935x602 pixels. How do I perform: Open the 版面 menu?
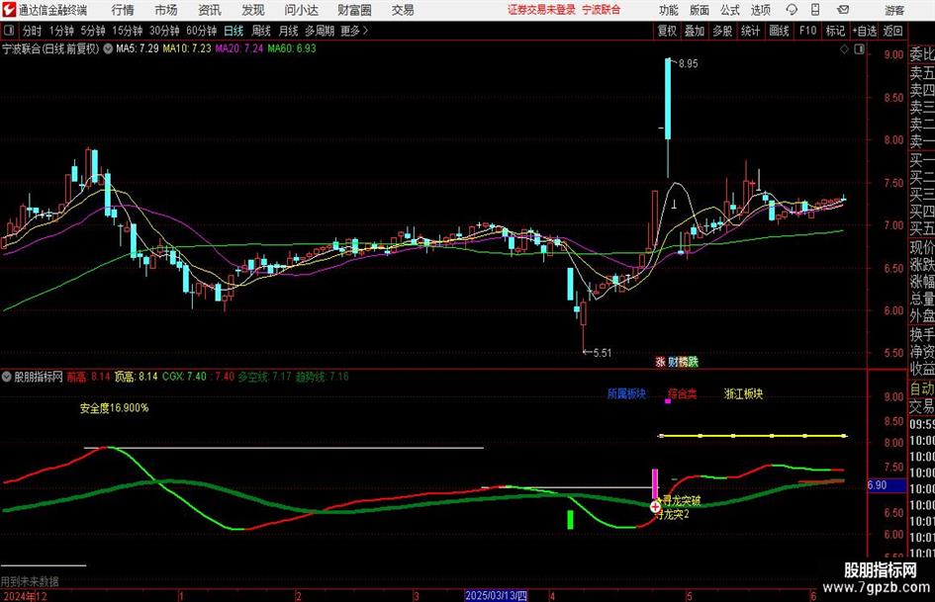700,10
